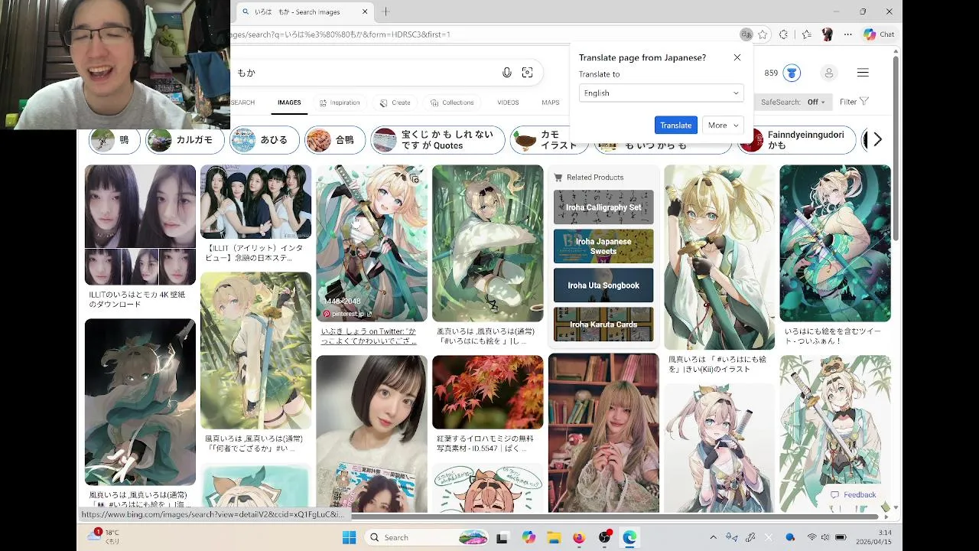Open the いぶき しょう on Twitter image link
This screenshot has height=551, width=979.
[x=369, y=336]
